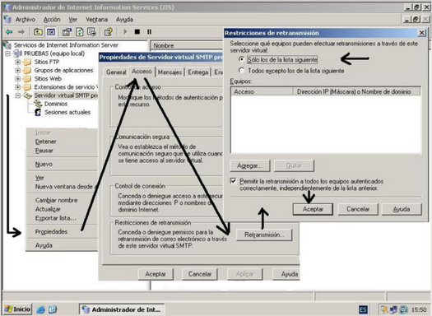Image resolution: width=432 pixels, height=316 pixels.
Task: Toggle the console tree show/hide icon
Action: (51, 32)
